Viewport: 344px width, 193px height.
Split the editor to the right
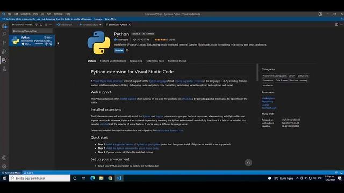point(336,25)
